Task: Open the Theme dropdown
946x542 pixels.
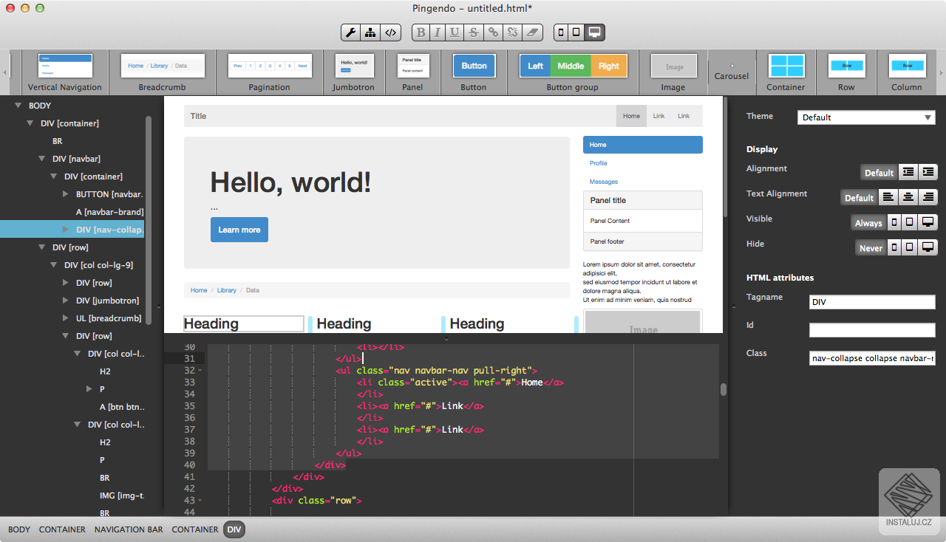Action: tap(866, 117)
